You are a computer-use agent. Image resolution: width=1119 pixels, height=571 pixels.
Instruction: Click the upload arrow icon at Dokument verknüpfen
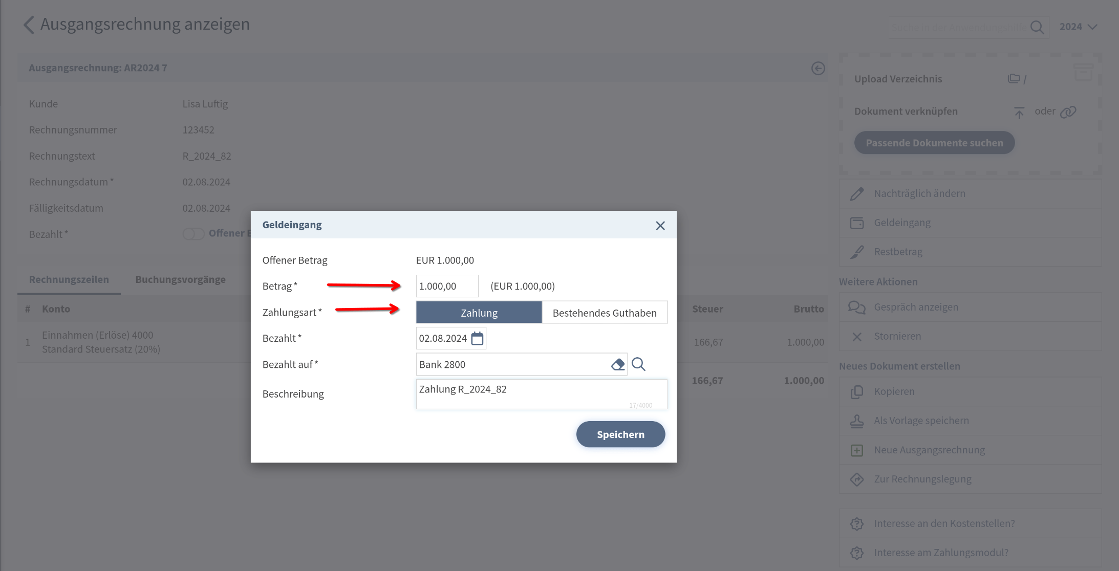(x=1019, y=112)
